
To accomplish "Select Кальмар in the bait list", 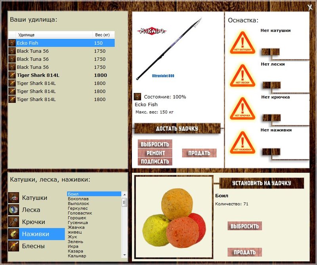I will 94,256.
